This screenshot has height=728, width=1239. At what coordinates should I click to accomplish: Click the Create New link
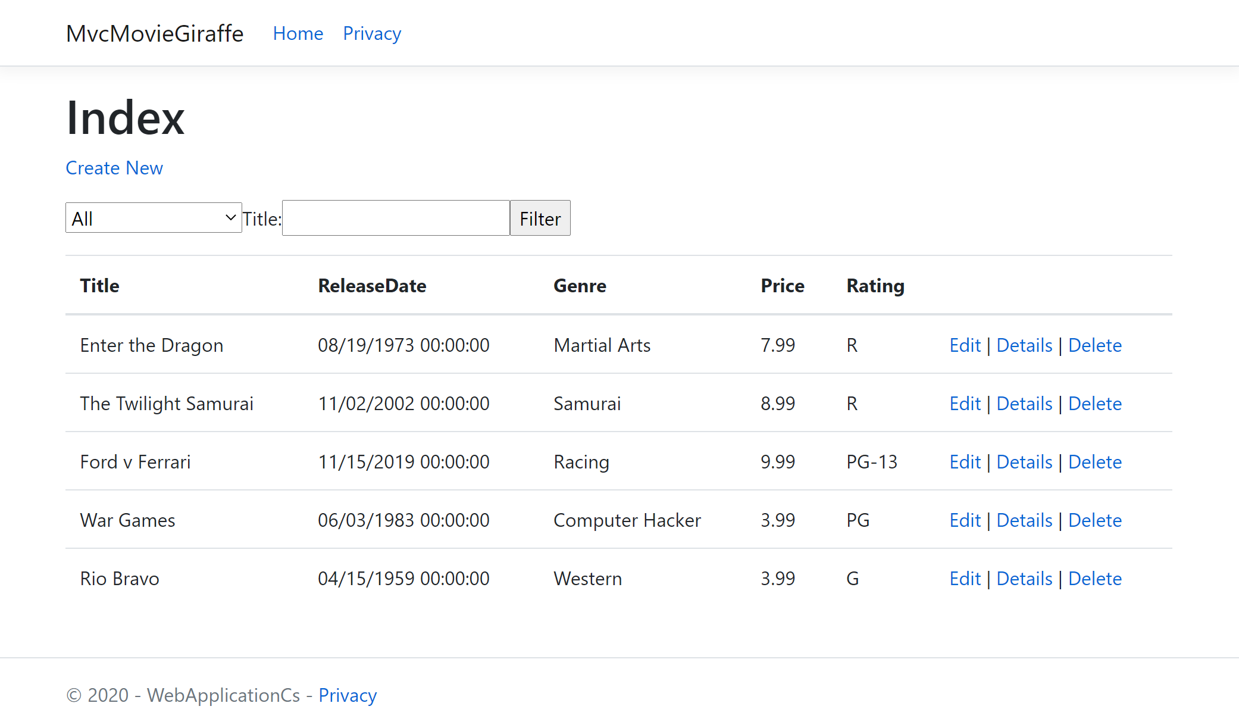114,168
